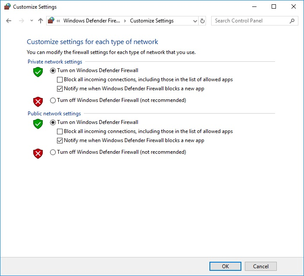Image resolution: width=304 pixels, height=276 pixels.
Task: Click the Back navigation arrow
Action: [9, 21]
